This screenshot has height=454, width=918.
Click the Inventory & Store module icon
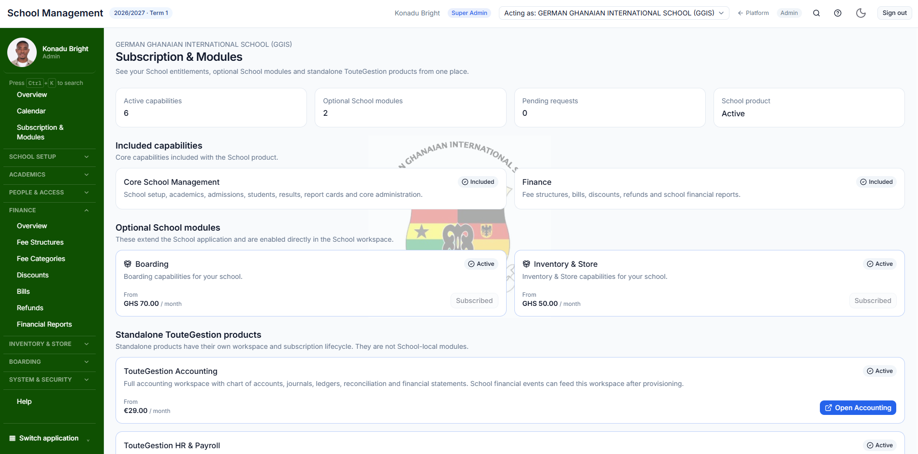(x=526, y=264)
